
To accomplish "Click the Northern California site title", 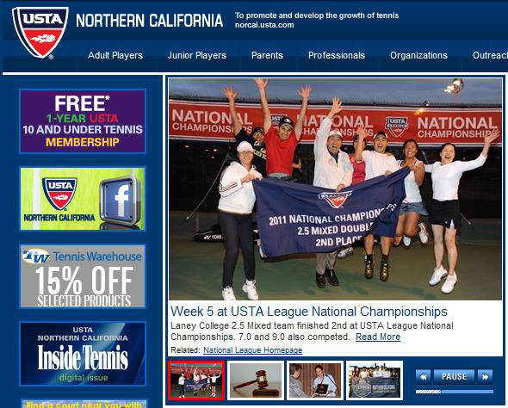I will click(x=149, y=21).
